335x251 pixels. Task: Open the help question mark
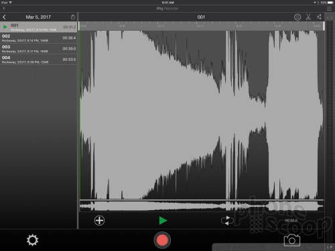pos(3,9)
